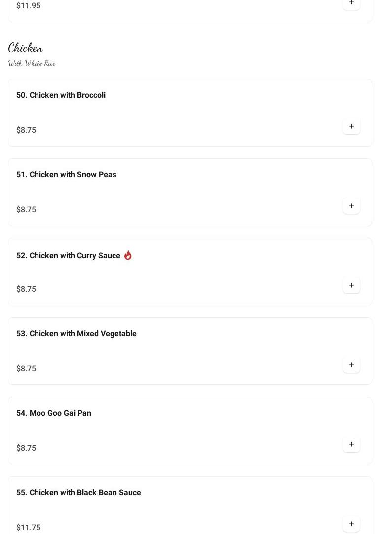The image size is (380, 534).
Task: Click spicy flame icon beside Curry Sauce
Action: click(128, 255)
